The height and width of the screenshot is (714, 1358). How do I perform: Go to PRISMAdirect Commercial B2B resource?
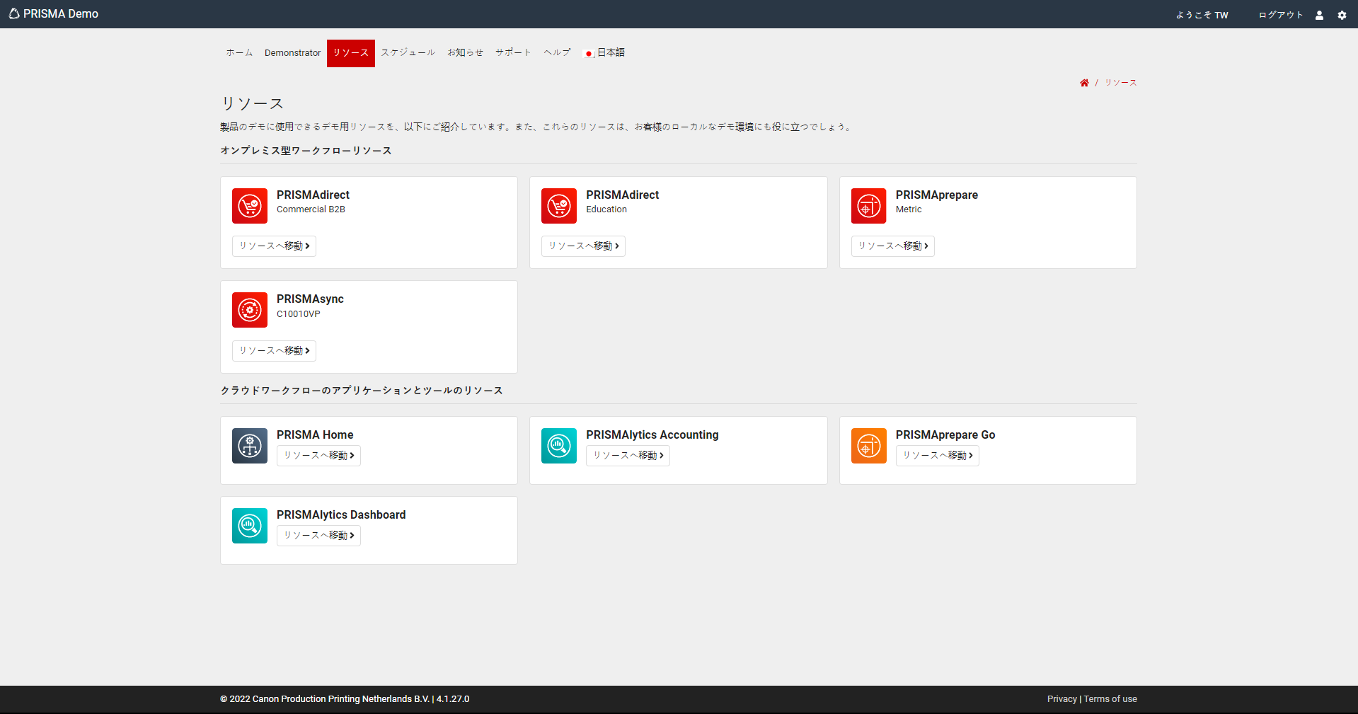[274, 246]
